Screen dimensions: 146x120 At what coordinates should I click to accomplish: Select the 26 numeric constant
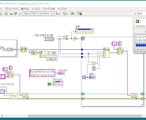tap(2, 77)
